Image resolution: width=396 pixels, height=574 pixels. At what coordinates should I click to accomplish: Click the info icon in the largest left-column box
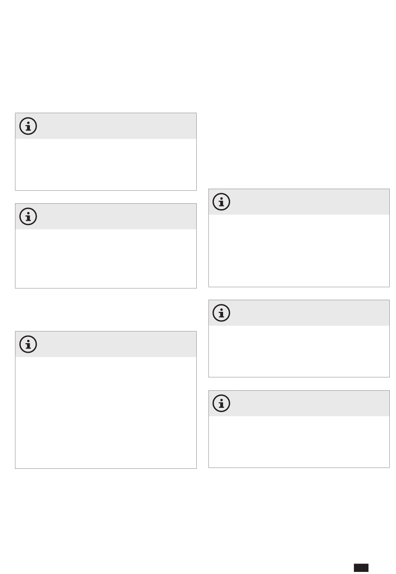coord(28,344)
